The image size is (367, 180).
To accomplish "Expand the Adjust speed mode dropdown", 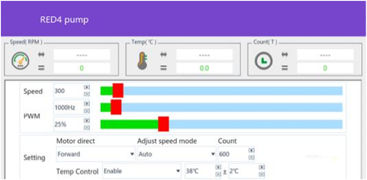I will pos(213,155).
